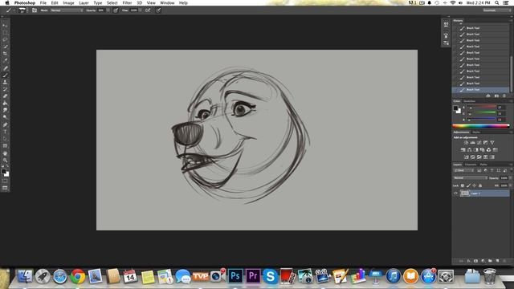Toggle lock layer position

tap(475, 185)
